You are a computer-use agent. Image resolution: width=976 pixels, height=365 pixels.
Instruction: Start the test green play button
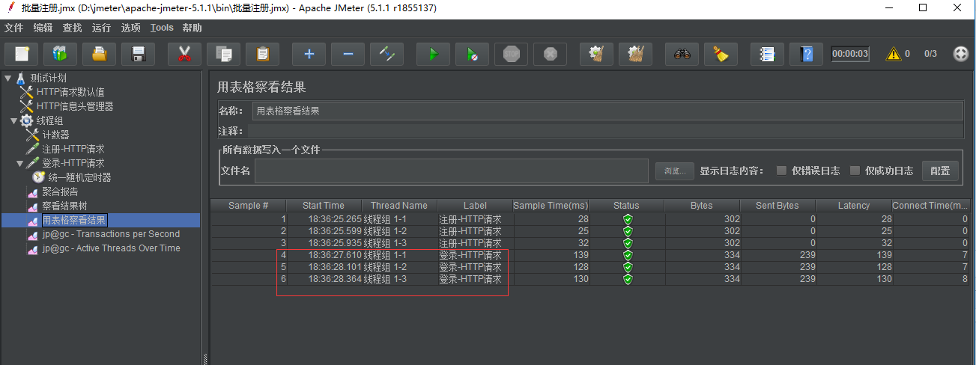pos(433,54)
